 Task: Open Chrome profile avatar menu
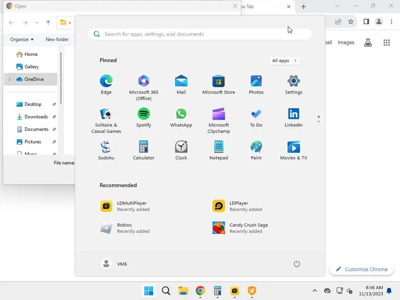pos(379,22)
